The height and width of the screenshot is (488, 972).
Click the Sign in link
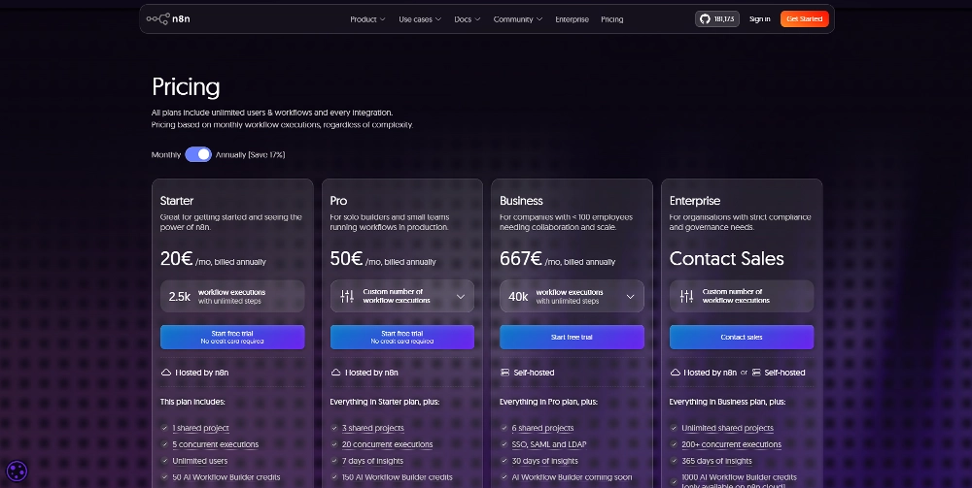(x=759, y=19)
